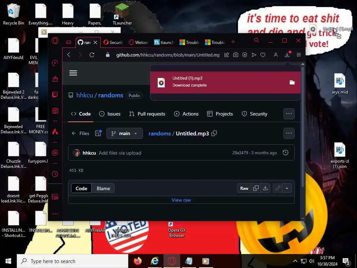Open the Actions repository tab
This screenshot has width=357, height=268.
tap(186, 114)
